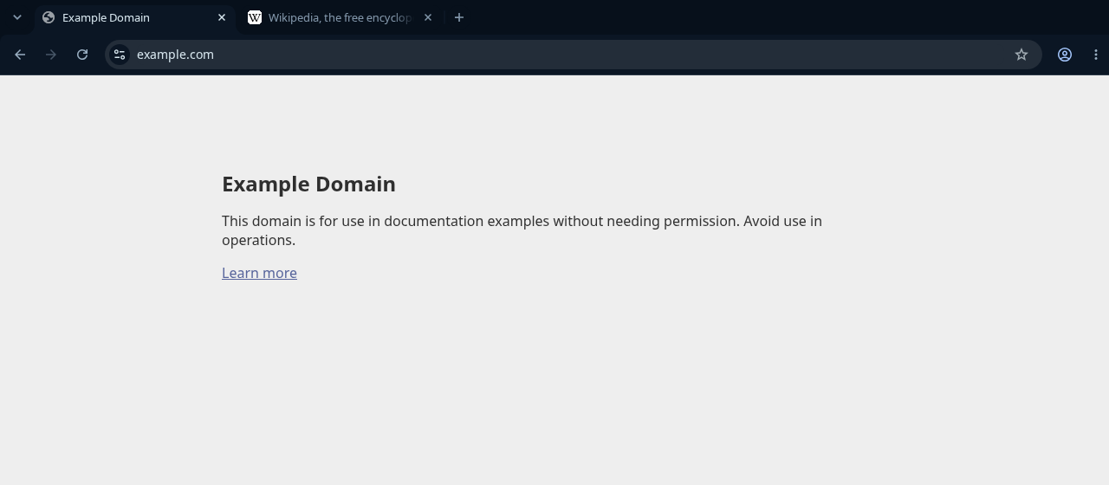Viewport: 1109px width, 485px height.
Task: Close the Example Domain tab
Action: [x=222, y=17]
